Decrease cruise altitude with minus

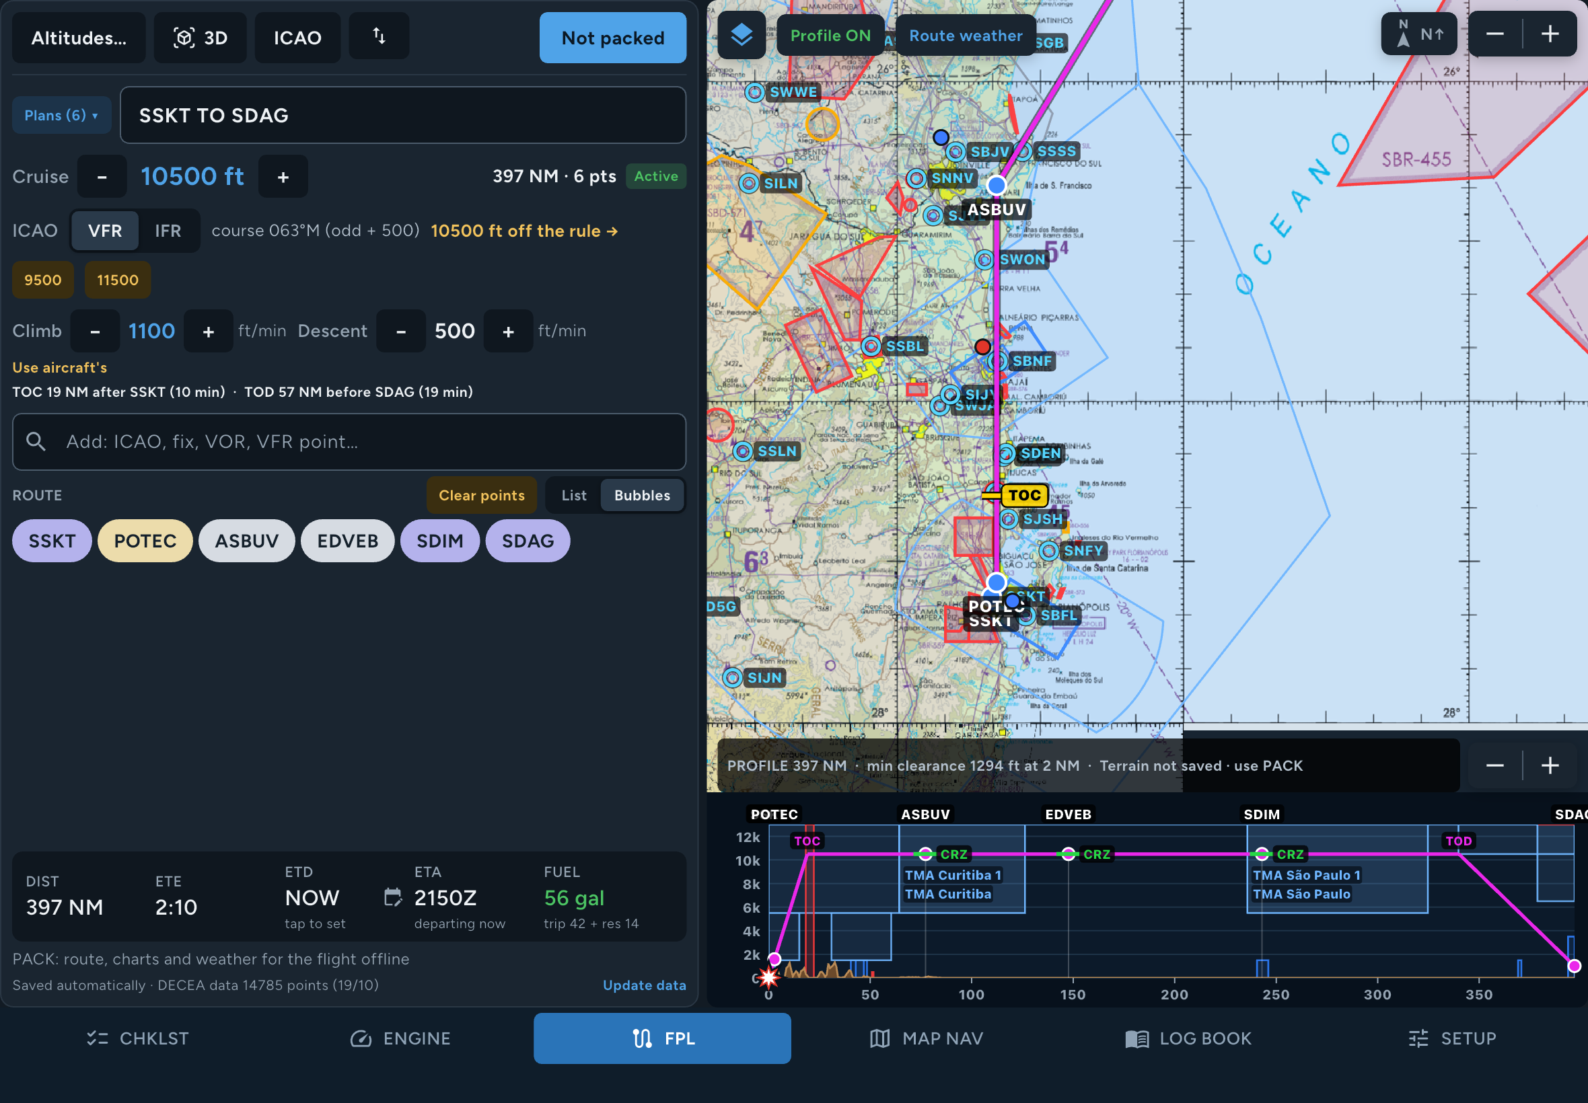102,177
